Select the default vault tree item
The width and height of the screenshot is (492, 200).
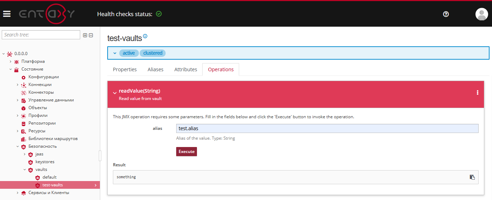tap(49, 177)
